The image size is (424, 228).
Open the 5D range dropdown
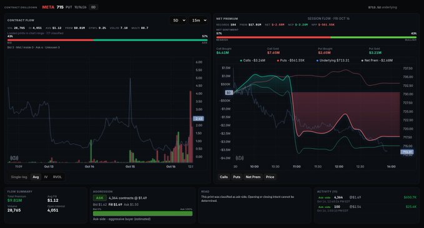(x=179, y=20)
